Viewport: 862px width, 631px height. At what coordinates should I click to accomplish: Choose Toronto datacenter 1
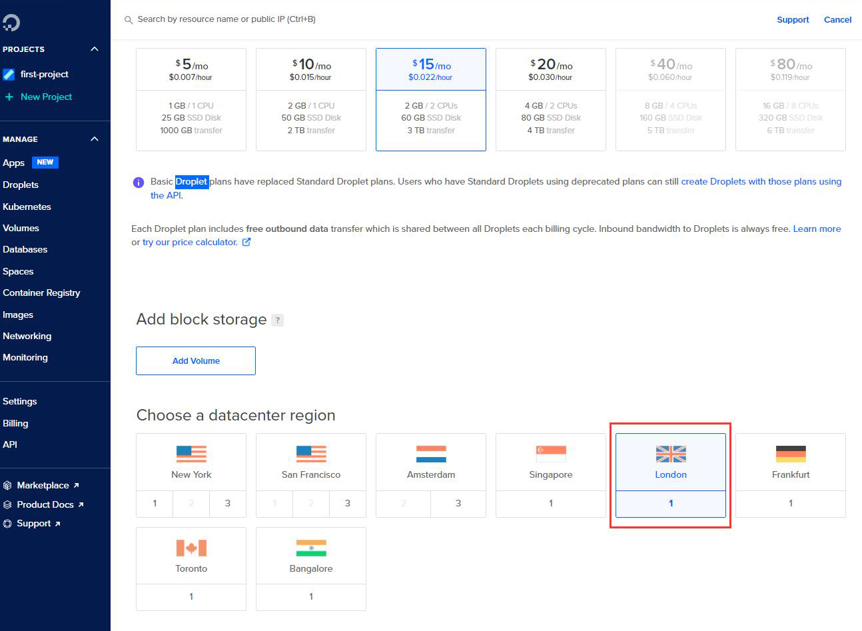tap(191, 597)
